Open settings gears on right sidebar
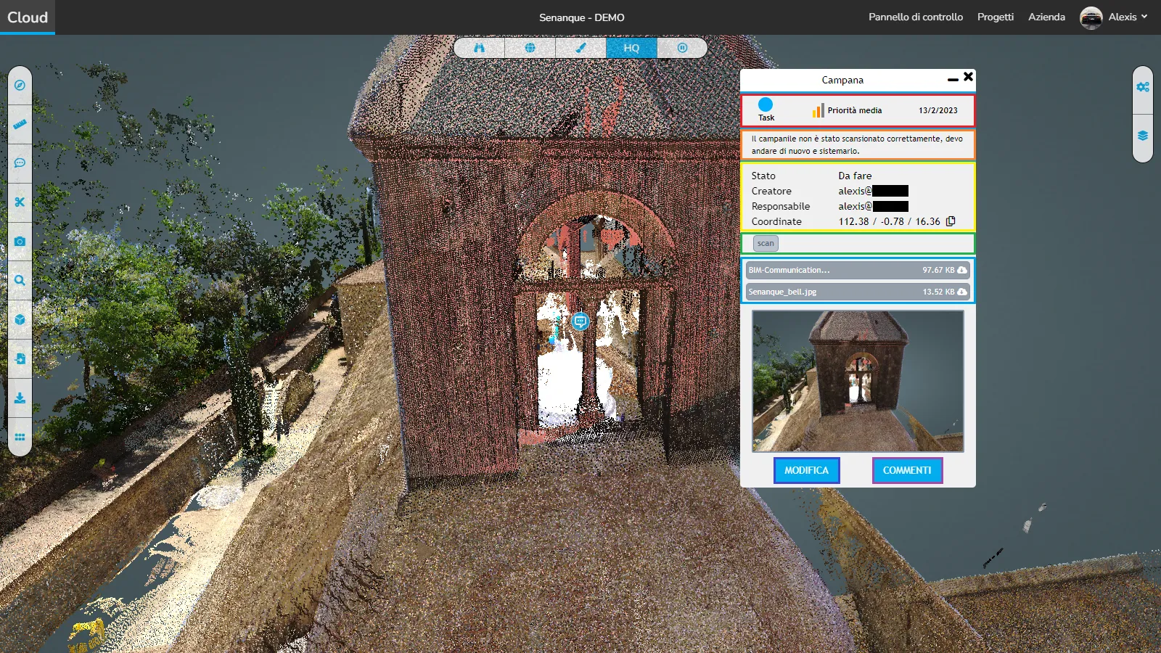The image size is (1161, 653). pos(1143,87)
